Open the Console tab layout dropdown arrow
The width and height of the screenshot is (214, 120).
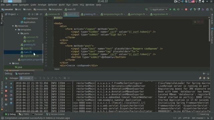point(32,78)
